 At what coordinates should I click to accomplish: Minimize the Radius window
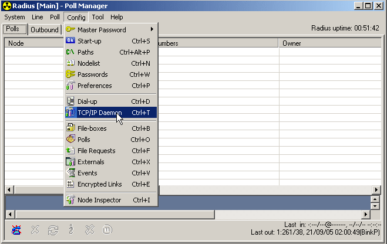point(359,6)
